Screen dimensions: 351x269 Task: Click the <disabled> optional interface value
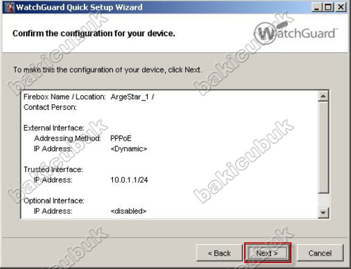[129, 211]
